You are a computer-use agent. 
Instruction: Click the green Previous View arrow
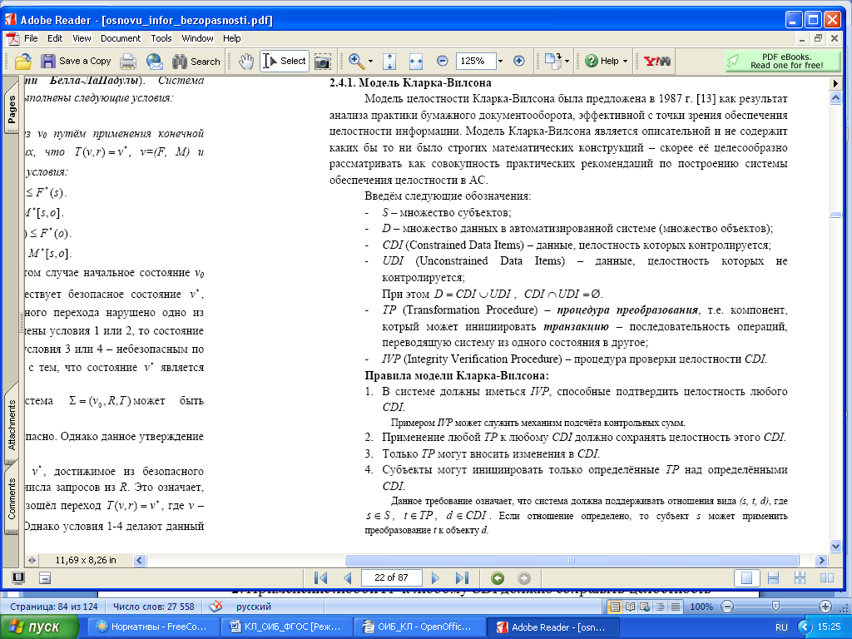pos(498,577)
